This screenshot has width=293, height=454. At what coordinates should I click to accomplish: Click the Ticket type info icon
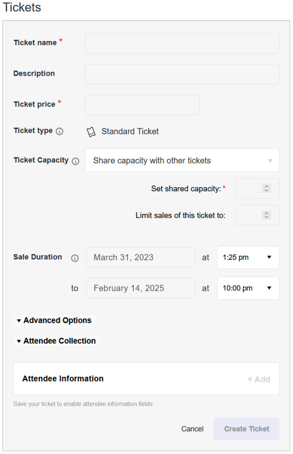[x=61, y=131]
